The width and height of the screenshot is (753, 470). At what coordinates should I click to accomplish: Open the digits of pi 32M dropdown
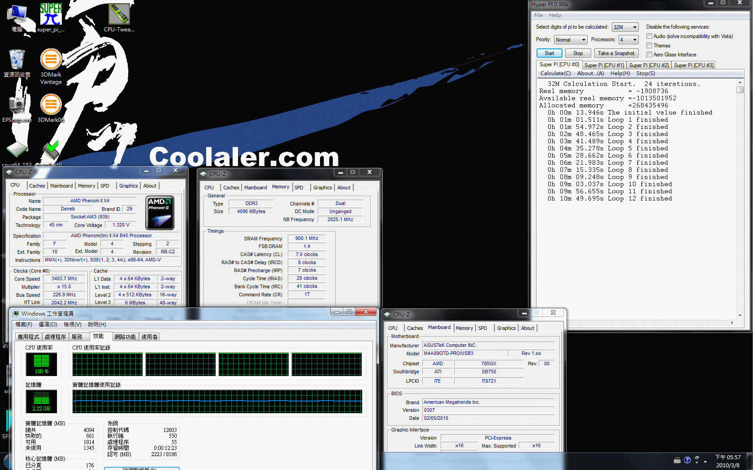tap(625, 27)
